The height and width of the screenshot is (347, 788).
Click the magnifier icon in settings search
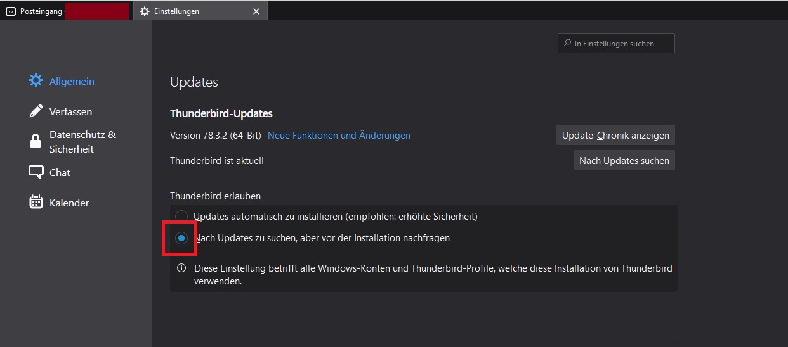point(566,43)
